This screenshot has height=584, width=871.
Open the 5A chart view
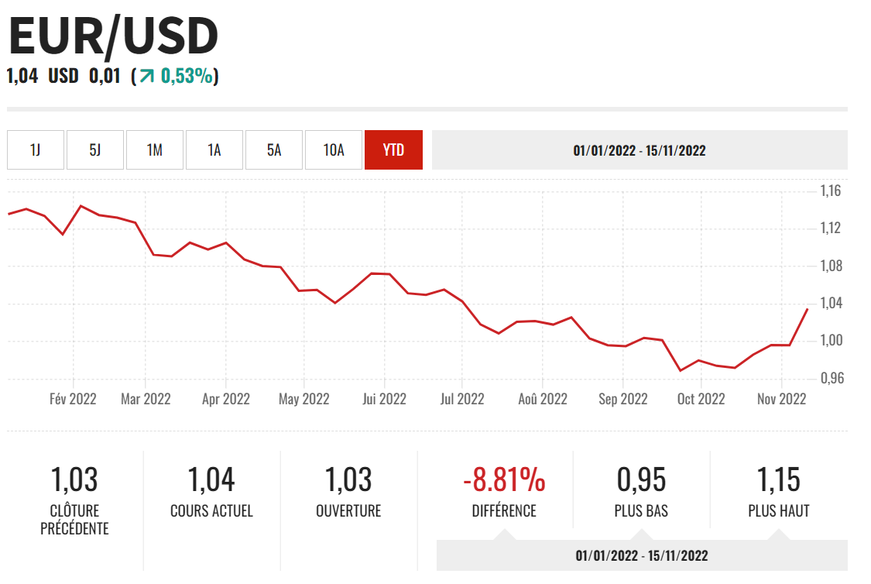click(x=274, y=149)
